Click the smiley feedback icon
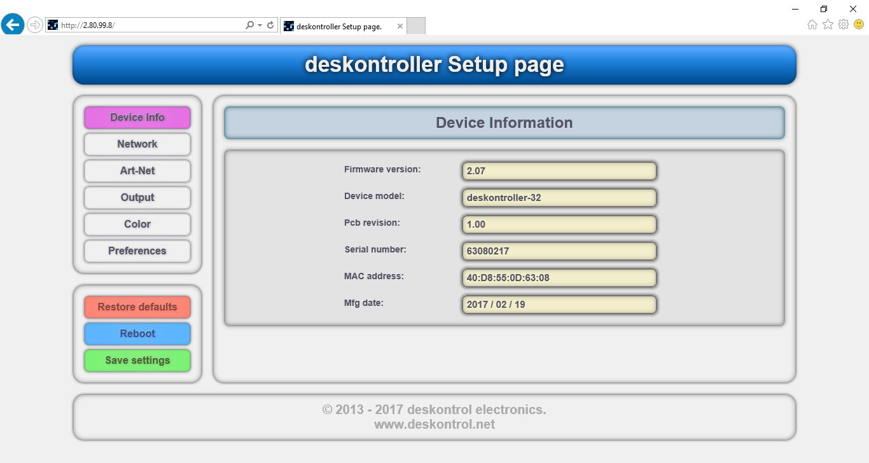The height and width of the screenshot is (463, 869). click(859, 25)
